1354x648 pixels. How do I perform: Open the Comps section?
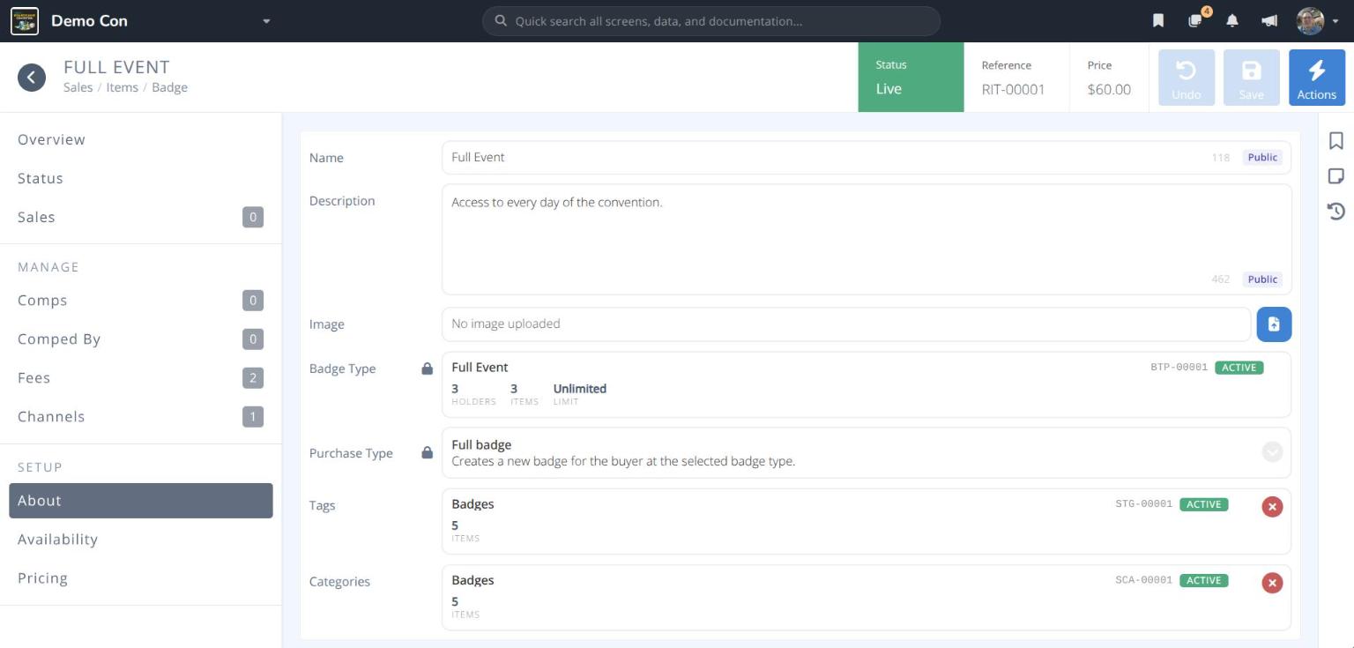[x=141, y=300]
